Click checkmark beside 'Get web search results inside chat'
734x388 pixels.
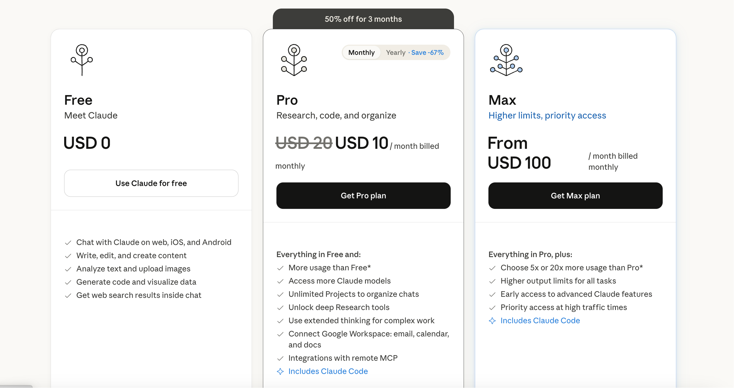pos(68,296)
